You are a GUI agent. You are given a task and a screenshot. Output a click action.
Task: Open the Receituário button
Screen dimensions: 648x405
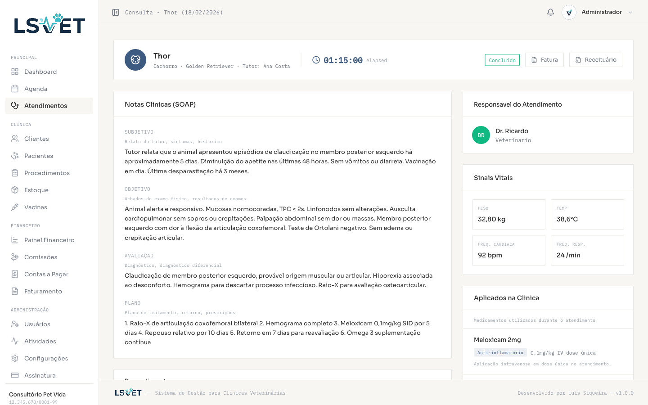pyautogui.click(x=596, y=60)
